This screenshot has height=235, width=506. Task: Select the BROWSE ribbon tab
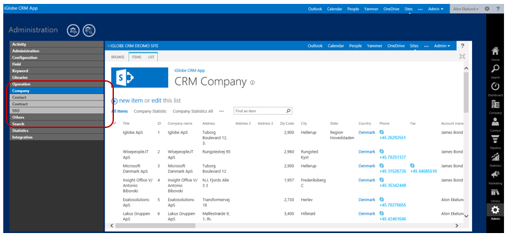118,57
